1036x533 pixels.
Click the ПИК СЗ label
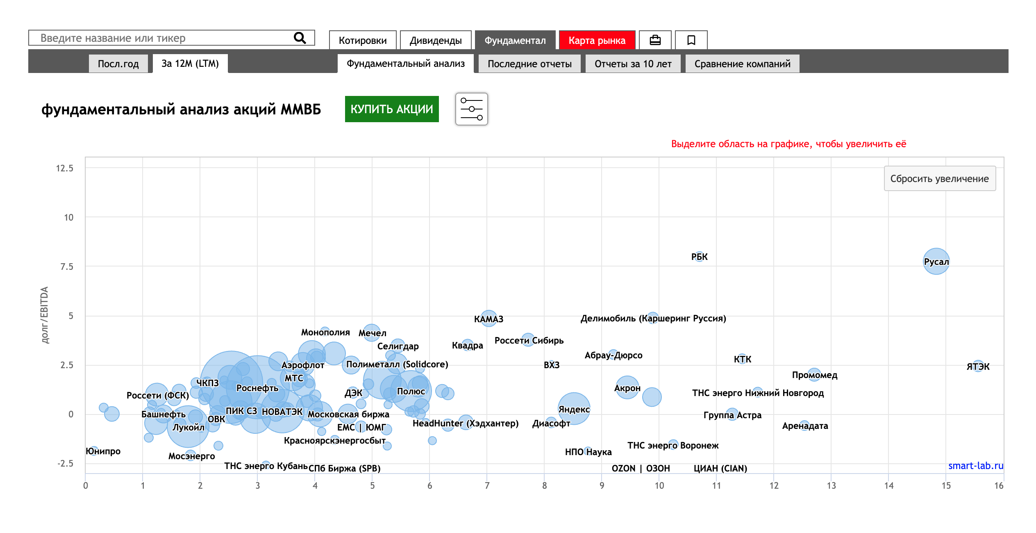coord(241,411)
